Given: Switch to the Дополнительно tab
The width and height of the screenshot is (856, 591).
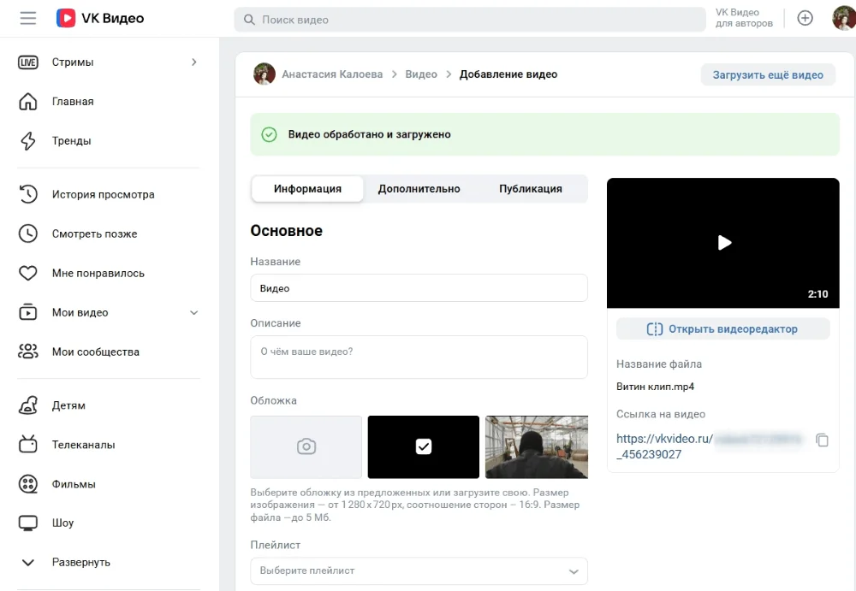Looking at the screenshot, I should pos(419,189).
